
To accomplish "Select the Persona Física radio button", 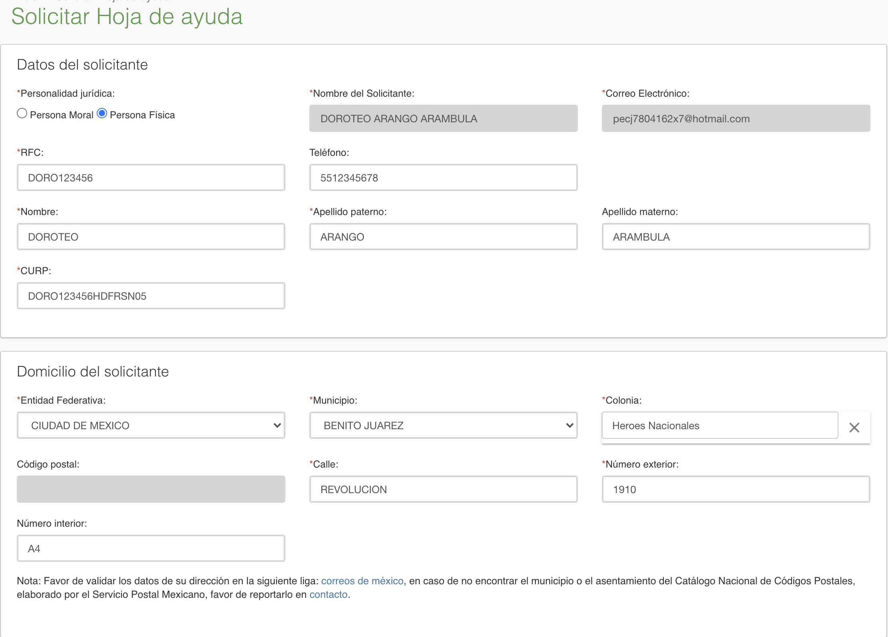I will (x=102, y=113).
